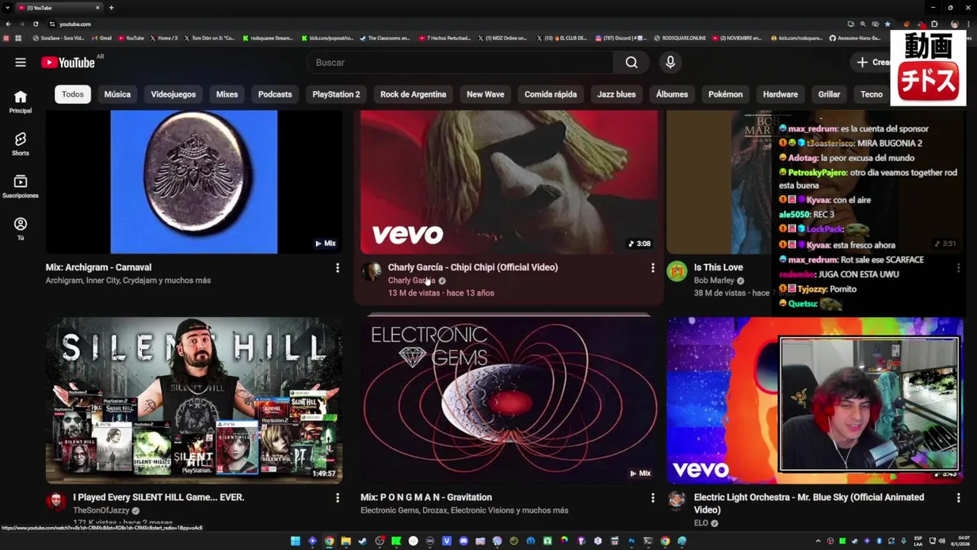This screenshot has width=977, height=550.
Task: Open the Chipi Chipi vevo thumbnail
Action: tap(509, 182)
